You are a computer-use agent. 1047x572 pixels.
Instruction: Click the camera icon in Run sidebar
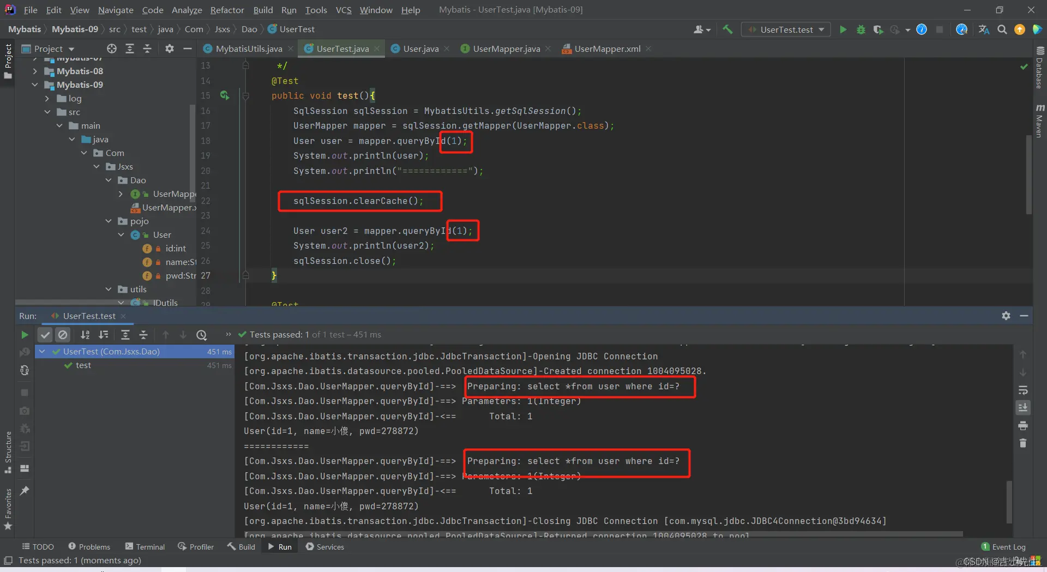pyautogui.click(x=25, y=411)
